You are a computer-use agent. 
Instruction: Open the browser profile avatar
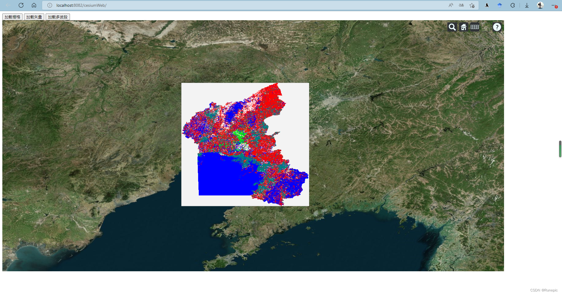(x=540, y=5)
